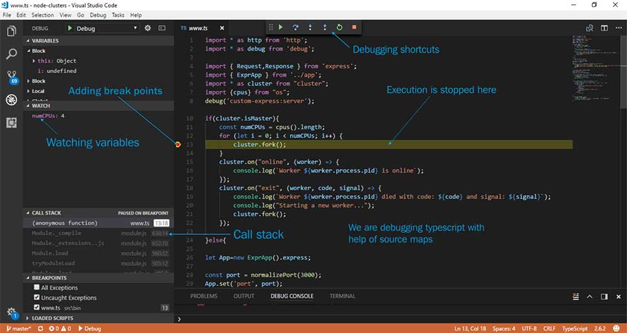Image resolution: width=627 pixels, height=333 pixels.
Task: Open the Debug configuration dropdown
Action: pos(107,28)
